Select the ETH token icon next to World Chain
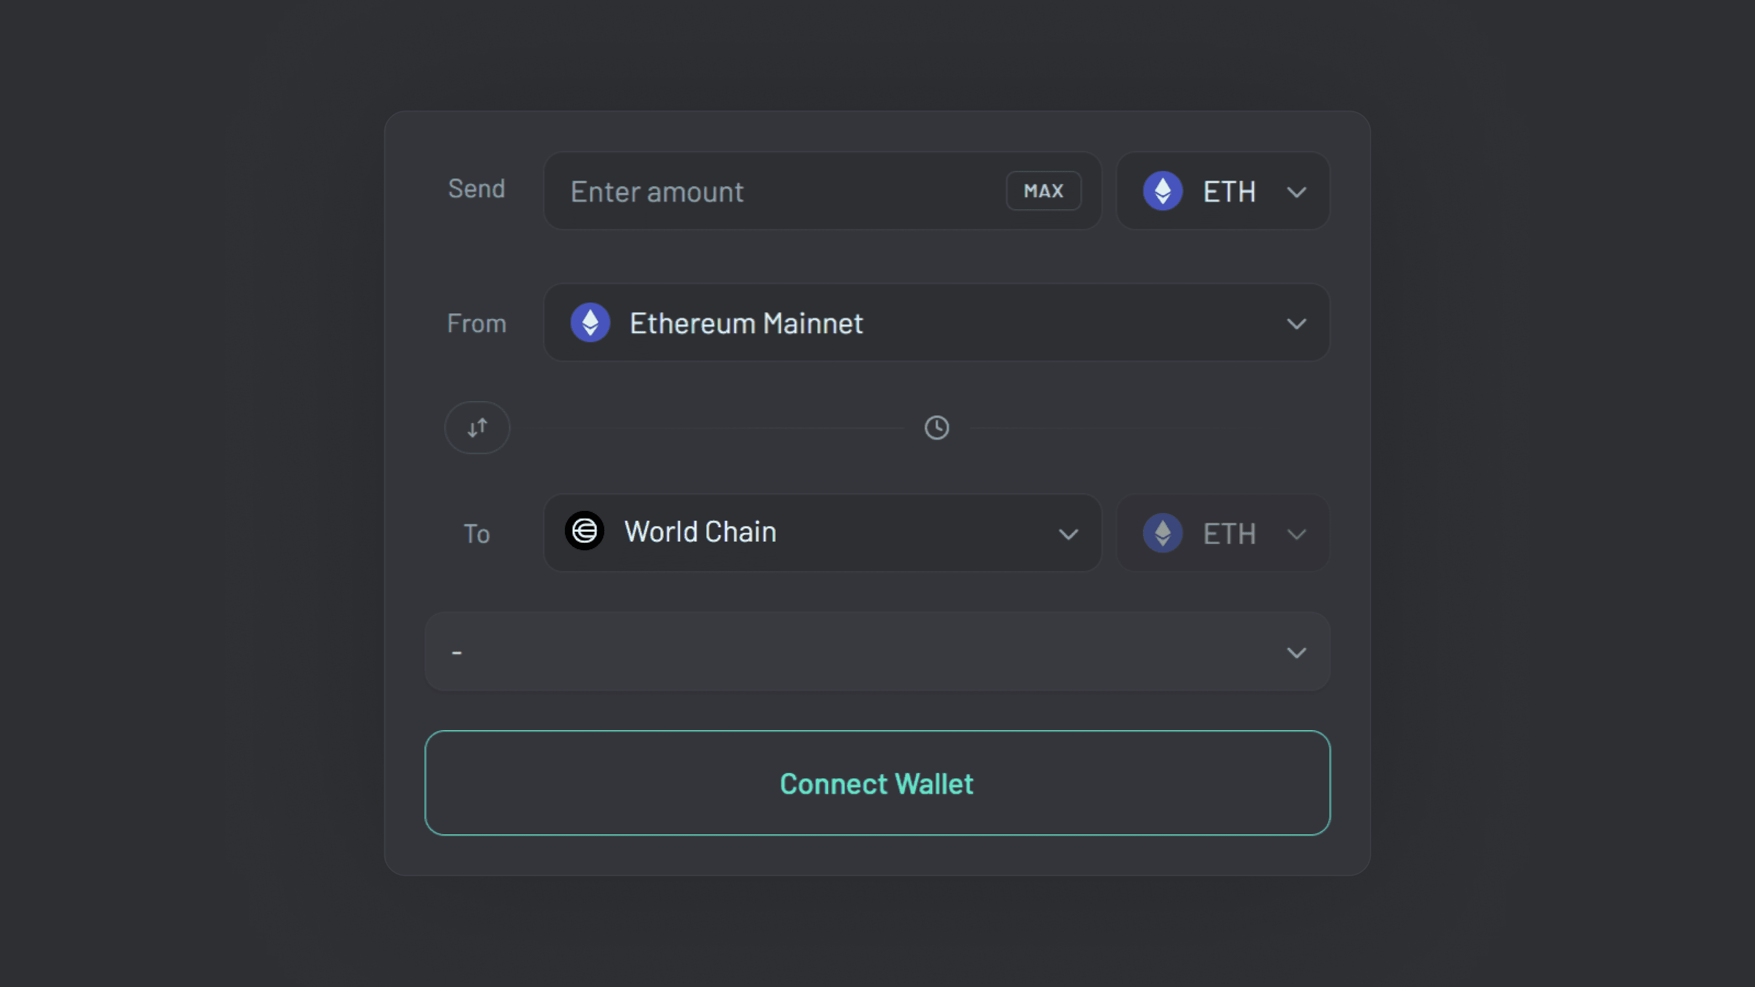This screenshot has height=987, width=1755. click(1163, 533)
